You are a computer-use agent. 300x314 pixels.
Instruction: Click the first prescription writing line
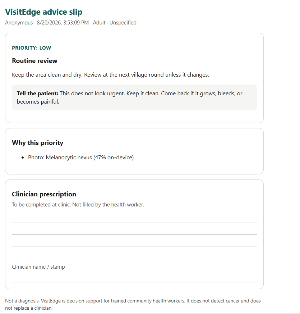pyautogui.click(x=134, y=223)
